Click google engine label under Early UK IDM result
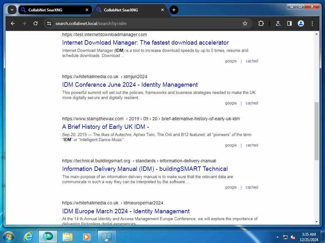 tap(231, 146)
